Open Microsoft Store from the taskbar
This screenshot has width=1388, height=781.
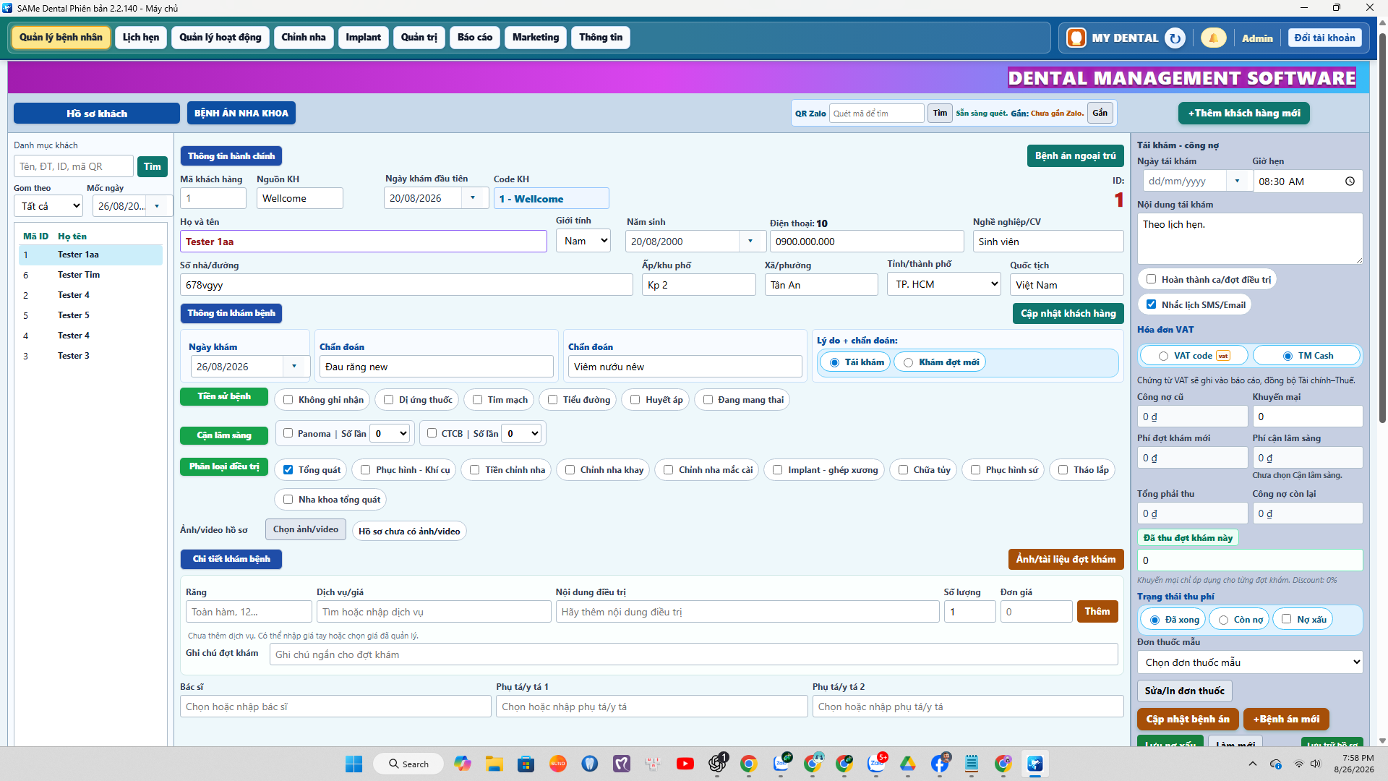coord(526,764)
